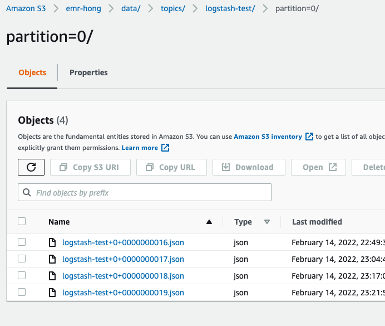Click the Delete button
385x326 pixels.
(368, 167)
